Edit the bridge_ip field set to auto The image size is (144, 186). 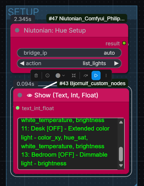(69, 53)
